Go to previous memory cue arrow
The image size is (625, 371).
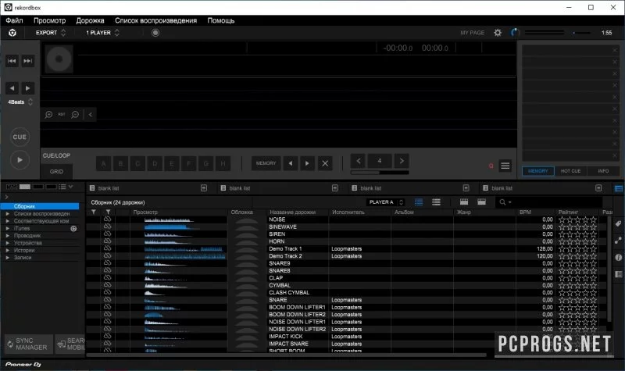[291, 163]
